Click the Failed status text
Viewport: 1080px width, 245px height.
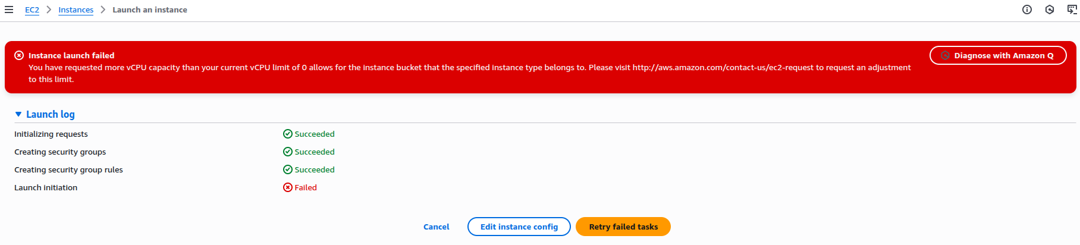[x=306, y=187]
